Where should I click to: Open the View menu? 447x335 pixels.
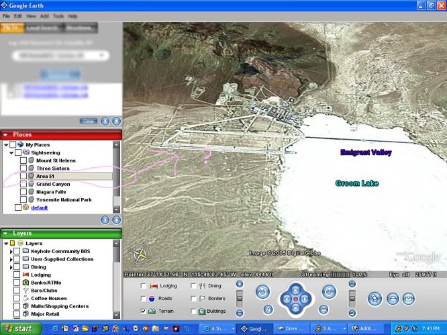[x=31, y=16]
